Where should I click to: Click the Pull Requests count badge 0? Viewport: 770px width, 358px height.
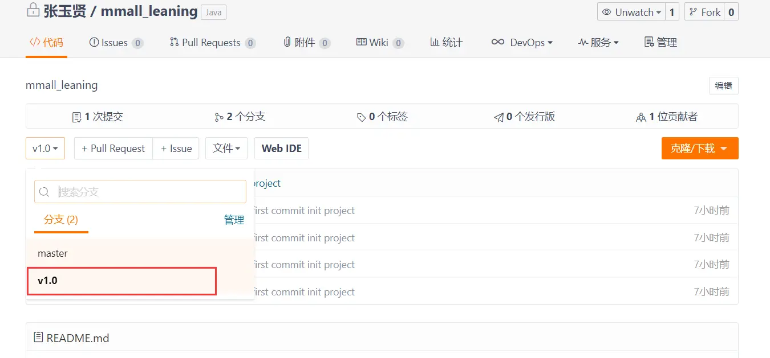(250, 43)
